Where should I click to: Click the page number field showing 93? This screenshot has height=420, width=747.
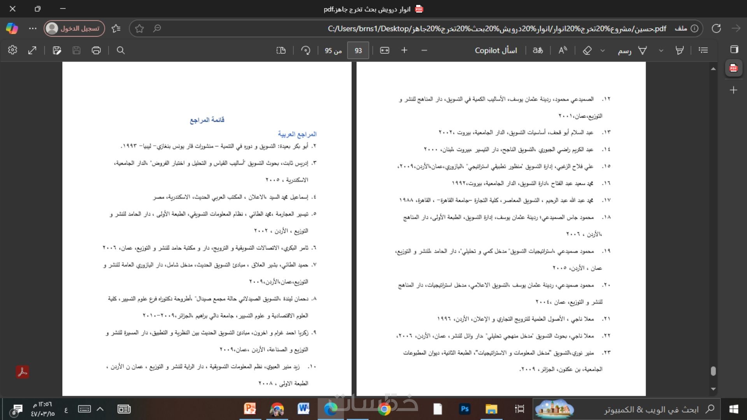pyautogui.click(x=358, y=51)
